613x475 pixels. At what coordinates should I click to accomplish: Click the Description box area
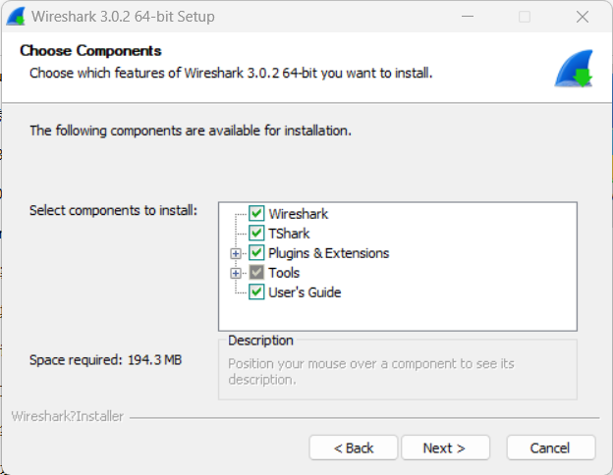click(397, 372)
